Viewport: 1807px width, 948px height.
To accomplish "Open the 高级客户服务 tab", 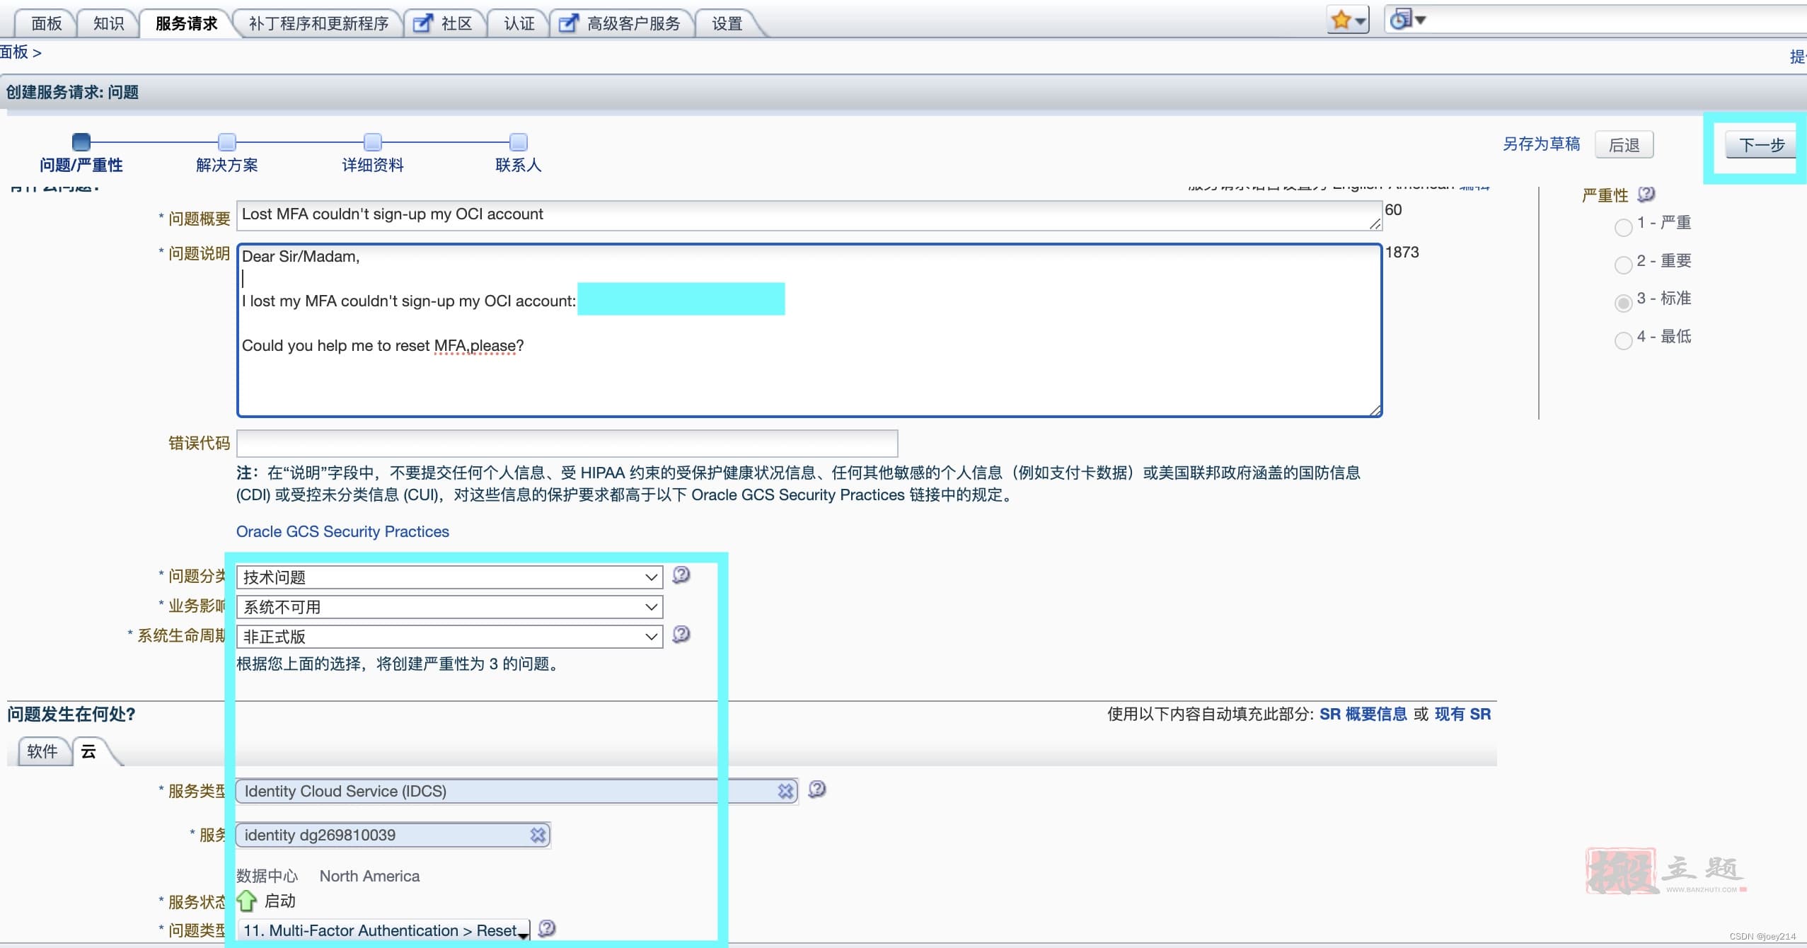I will pyautogui.click(x=633, y=23).
